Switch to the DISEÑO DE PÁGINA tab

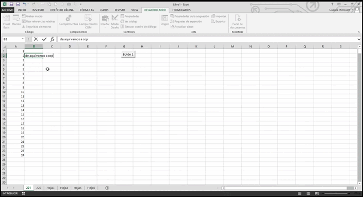62,10
